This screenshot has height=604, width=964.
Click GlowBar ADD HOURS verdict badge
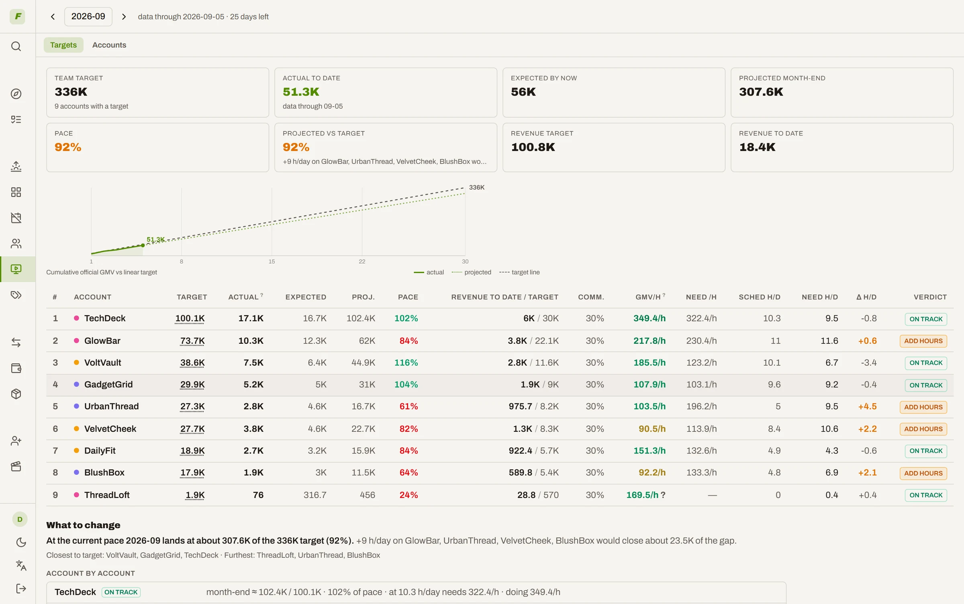(923, 341)
